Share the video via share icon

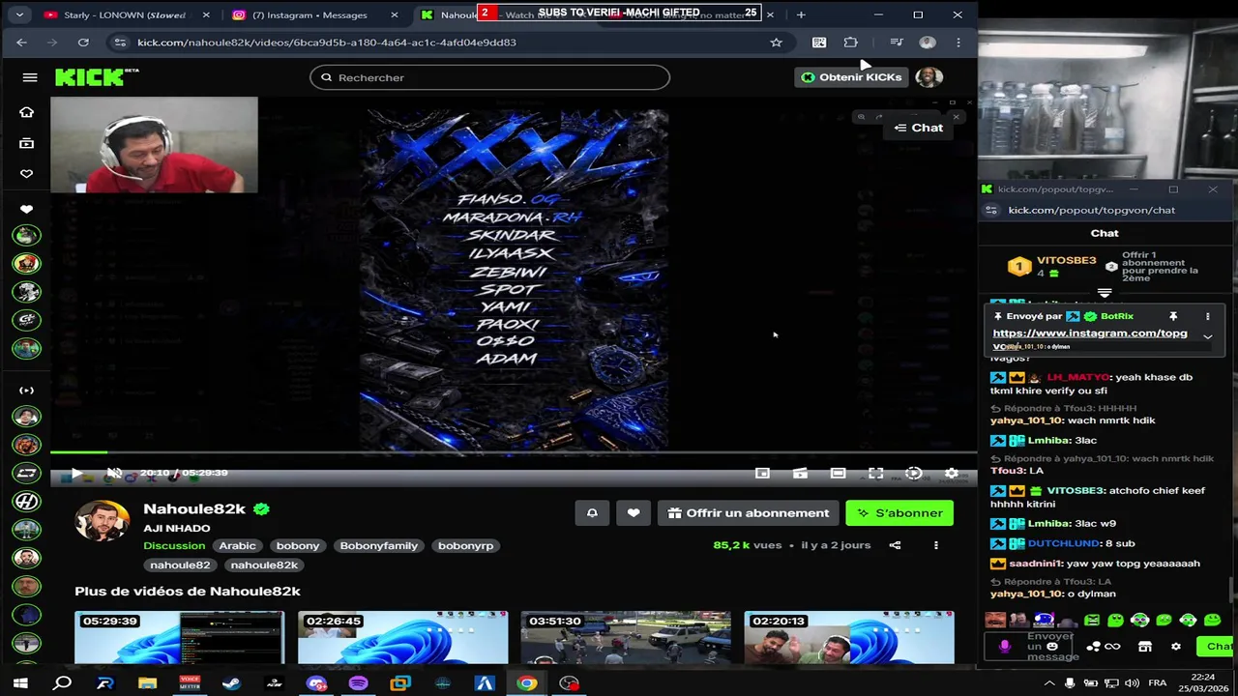pos(895,545)
